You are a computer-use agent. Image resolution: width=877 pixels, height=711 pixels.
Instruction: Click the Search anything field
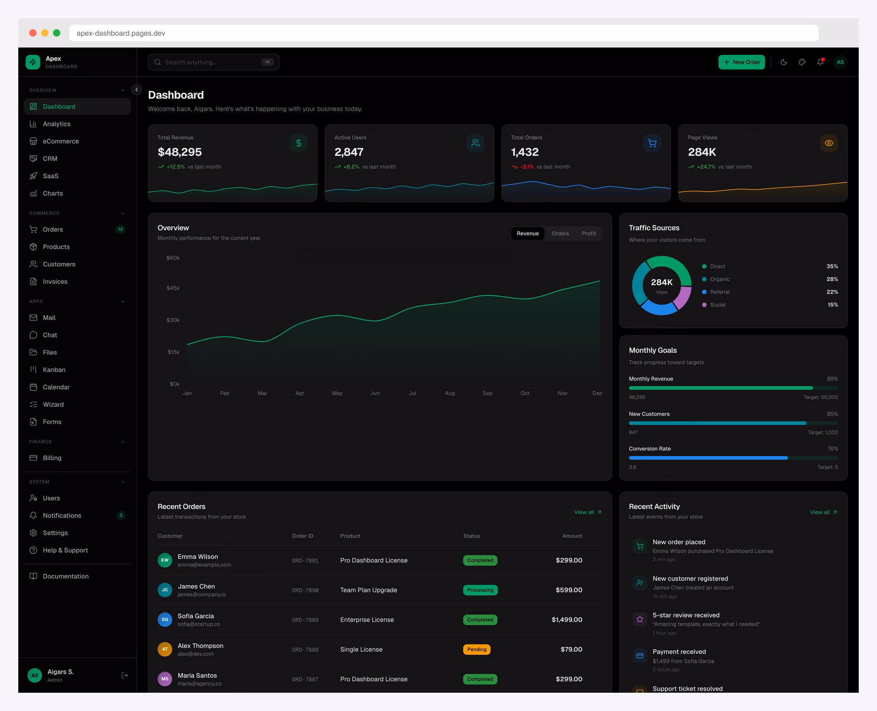pyautogui.click(x=213, y=62)
